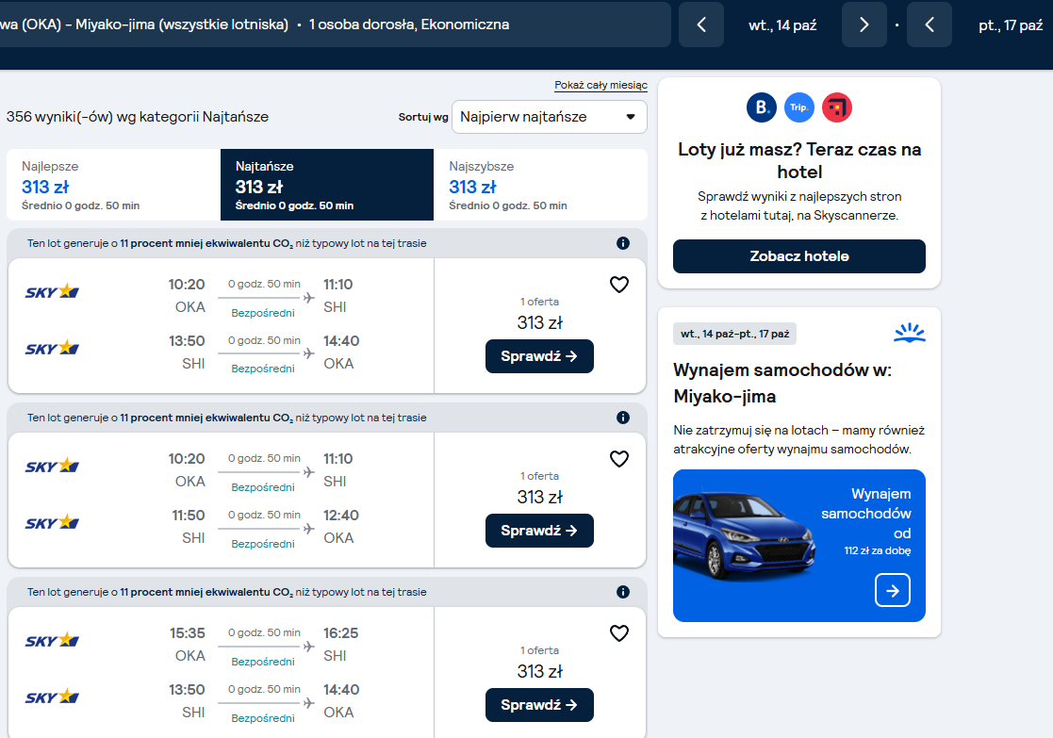This screenshot has width=1053, height=738.
Task: Click 'Zobacz hotele' button
Action: click(x=799, y=256)
